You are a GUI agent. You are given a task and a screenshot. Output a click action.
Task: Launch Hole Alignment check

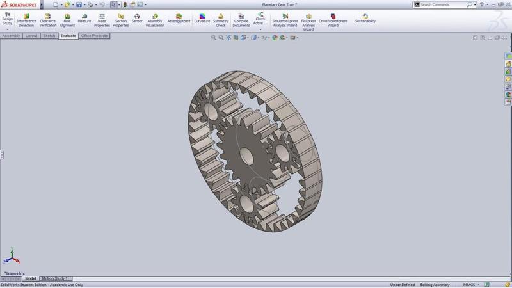click(67, 20)
